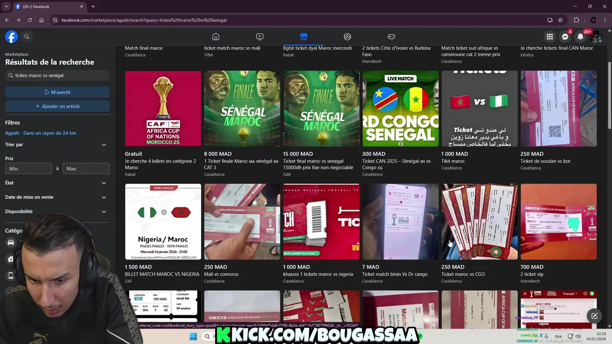Open a new browser tab
This screenshot has width=612, height=344.
pyautogui.click(x=93, y=7)
